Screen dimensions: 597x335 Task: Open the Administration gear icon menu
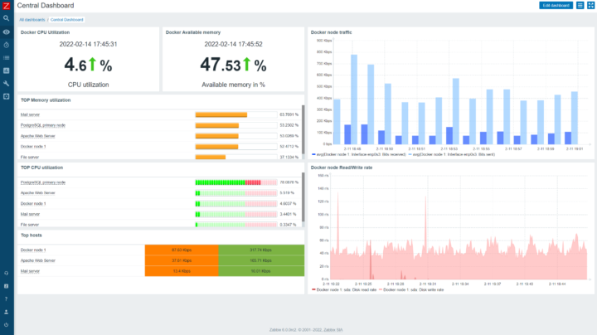click(6, 96)
